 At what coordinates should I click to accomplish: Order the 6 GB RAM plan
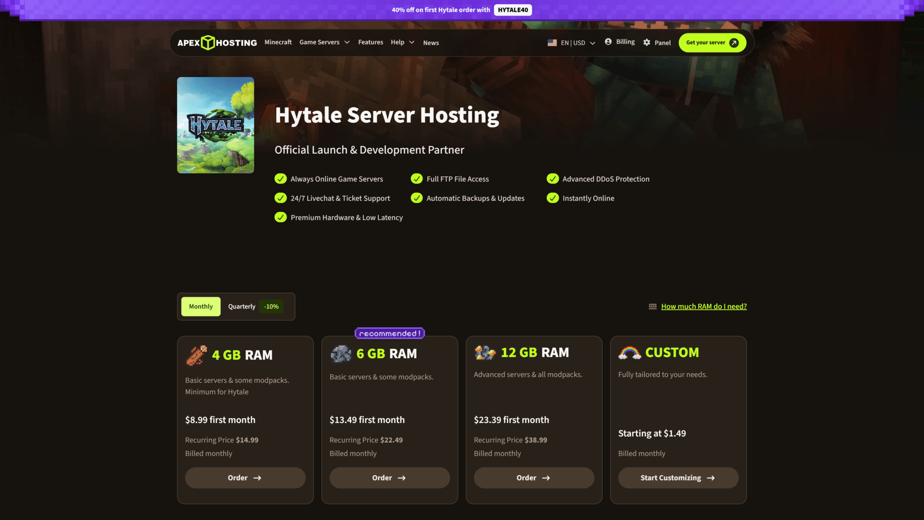[389, 478]
